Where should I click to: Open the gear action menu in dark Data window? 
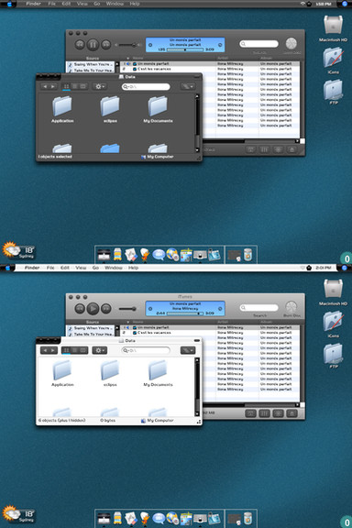point(99,86)
